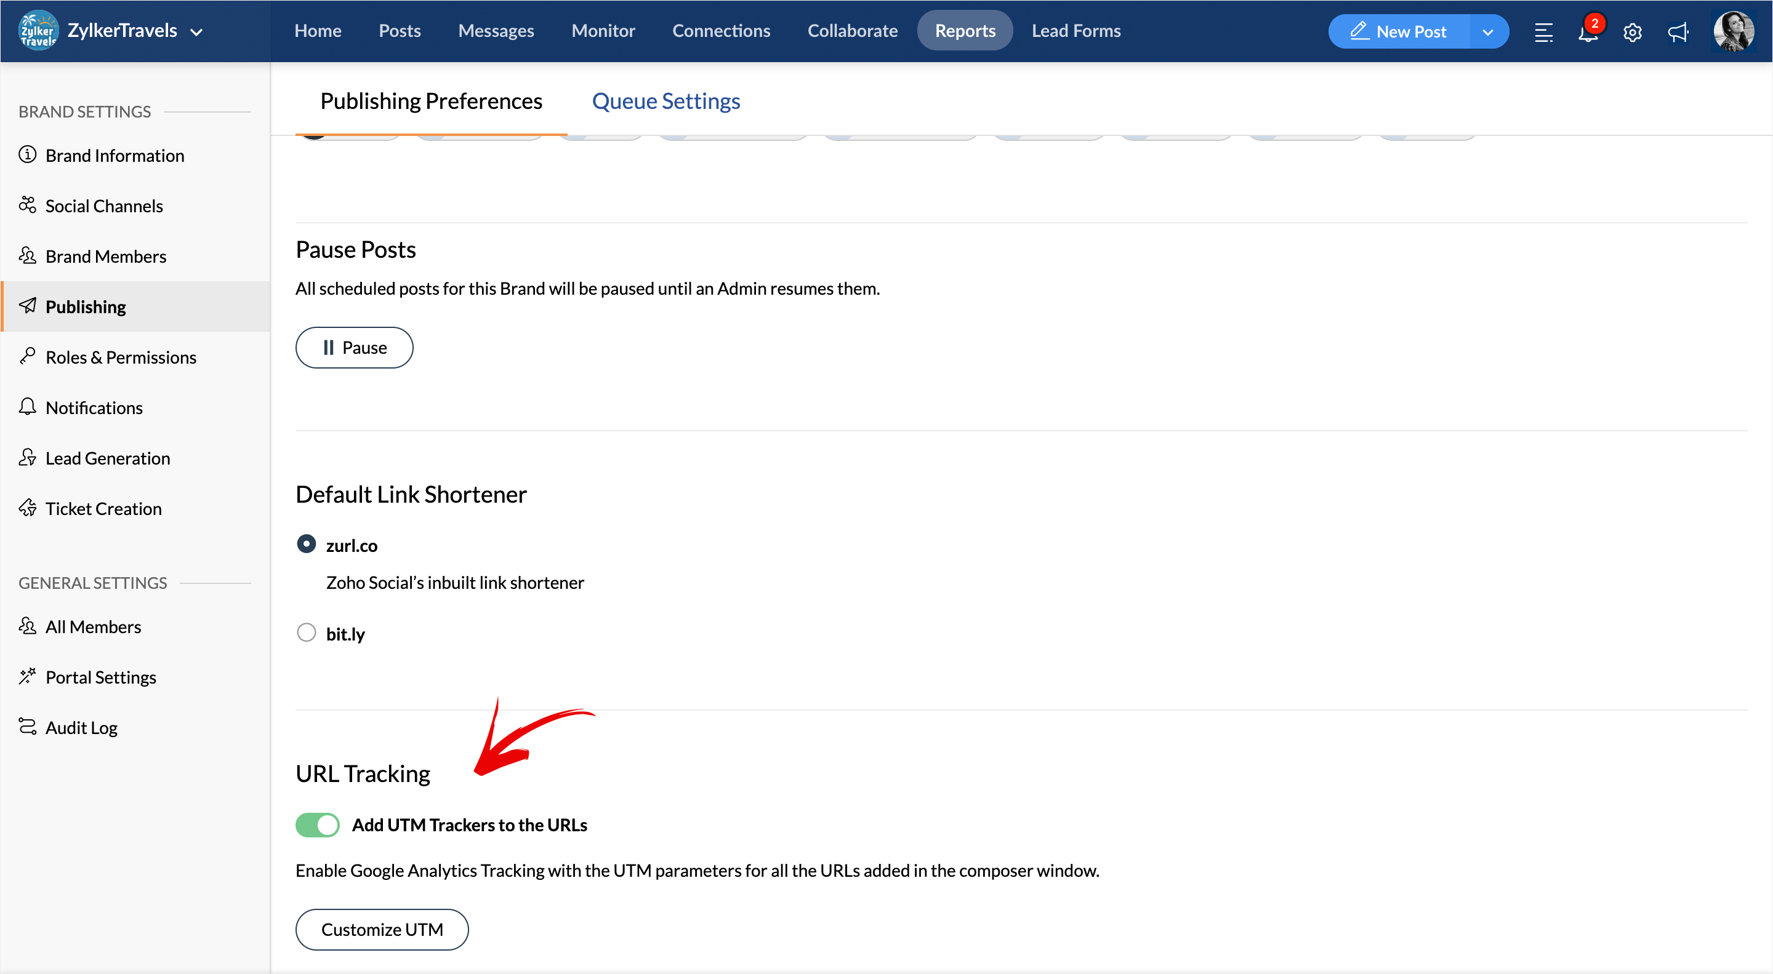Viewport: 1773px width, 974px height.
Task: Click the New Post button
Action: 1399,31
